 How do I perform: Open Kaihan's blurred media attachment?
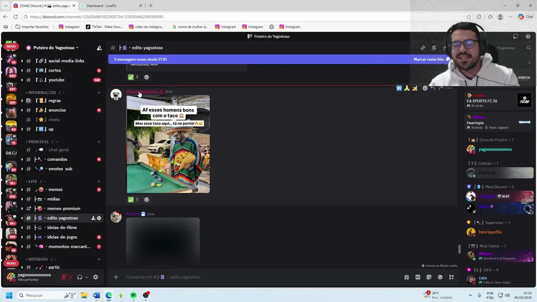click(x=163, y=241)
